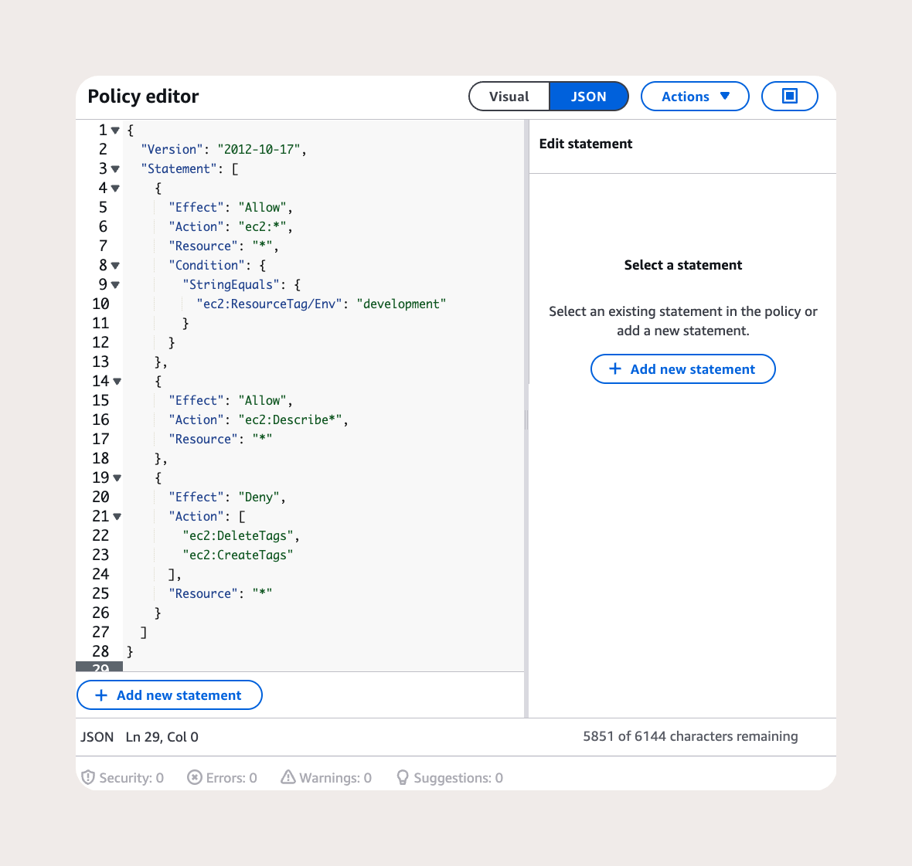Click the "Allow" value on line 15
This screenshot has height=866, width=912.
(262, 400)
